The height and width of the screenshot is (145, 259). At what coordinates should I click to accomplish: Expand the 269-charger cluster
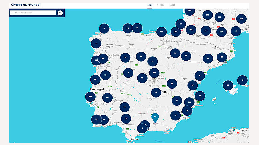pyautogui.click(x=176, y=32)
